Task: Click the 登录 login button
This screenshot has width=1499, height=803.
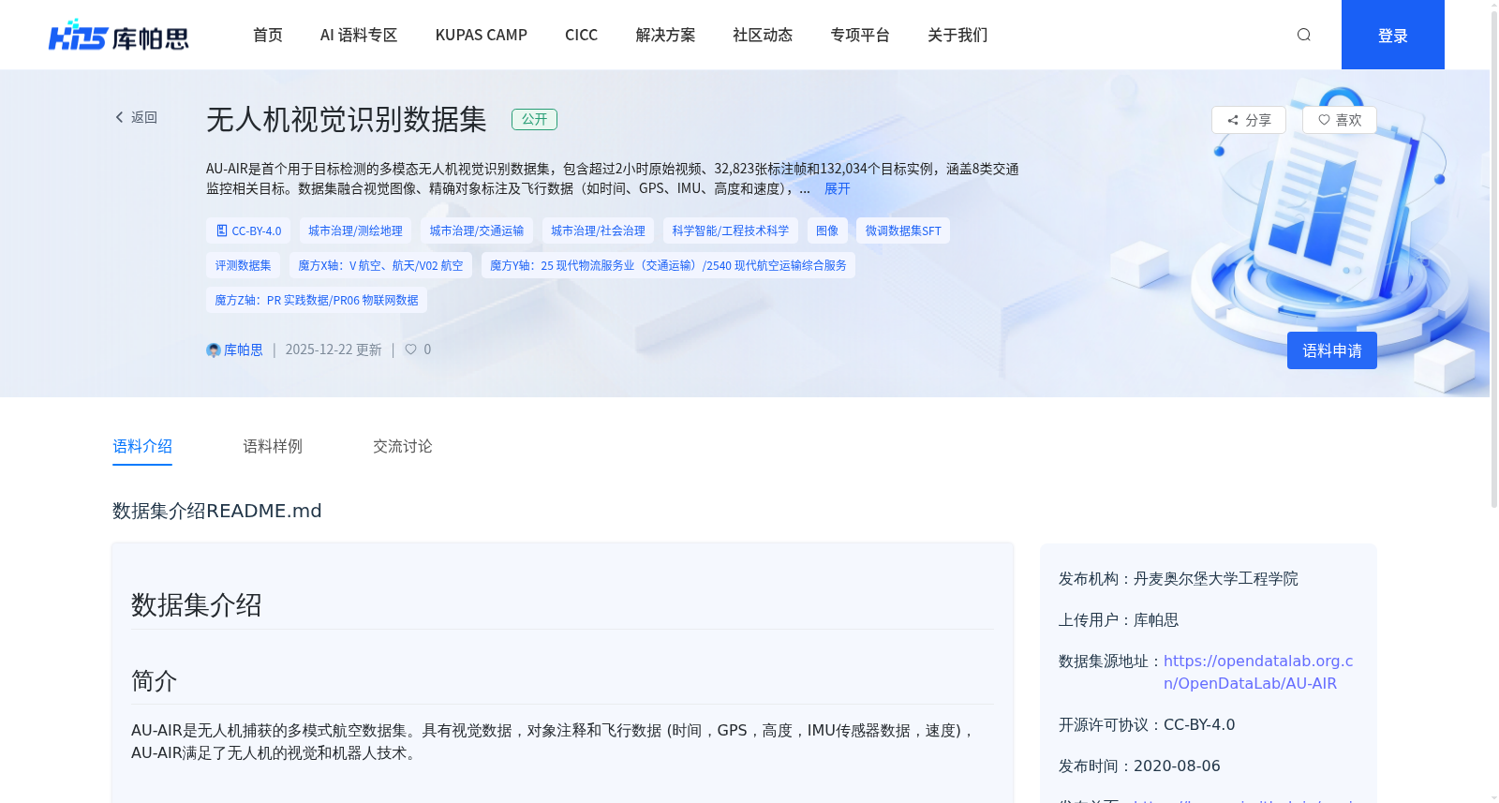Action: click(x=1393, y=35)
